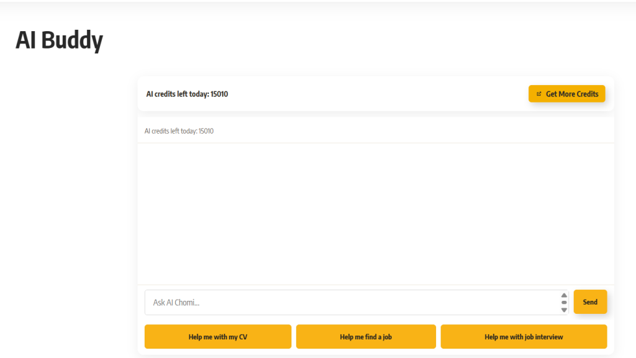This screenshot has height=358, width=636.
Task: Pick the Help me with job interview prompt
Action: click(x=524, y=337)
